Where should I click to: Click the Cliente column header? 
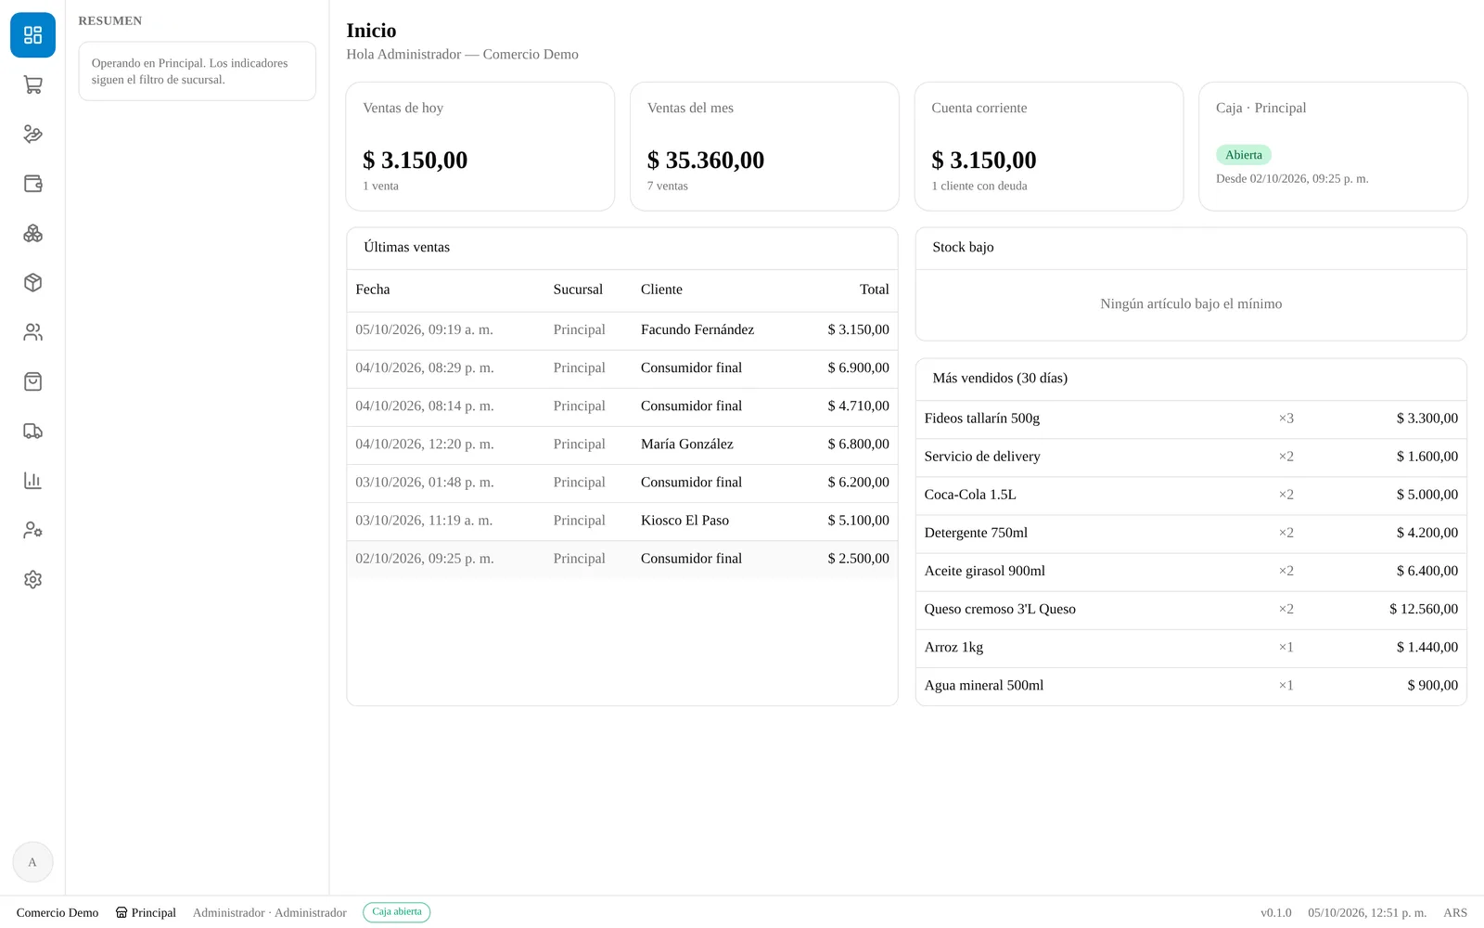661,290
